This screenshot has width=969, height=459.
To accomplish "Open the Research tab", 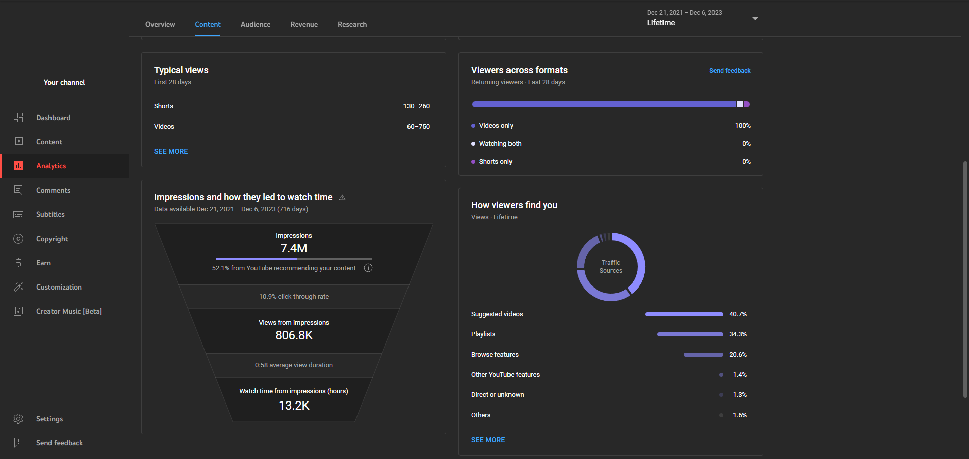I will 352,24.
